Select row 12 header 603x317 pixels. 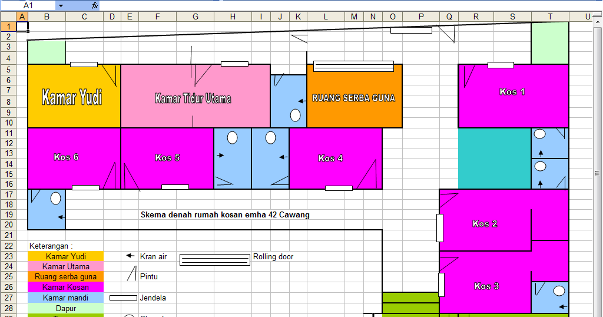8,143
